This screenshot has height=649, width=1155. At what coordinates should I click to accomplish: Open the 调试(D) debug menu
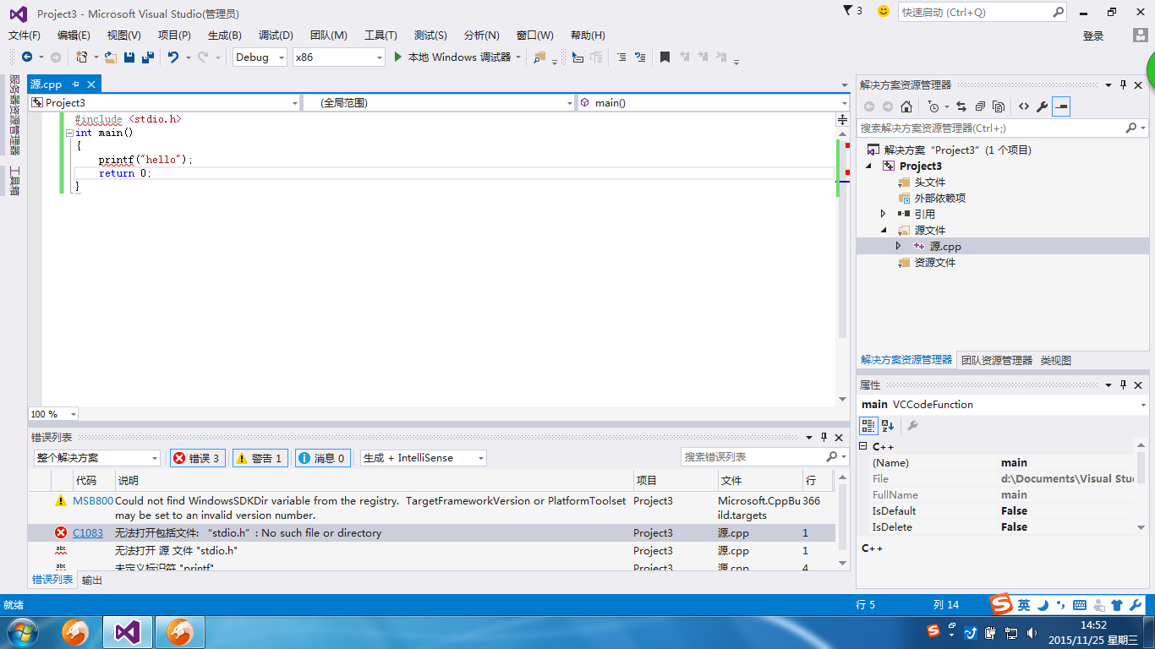276,35
